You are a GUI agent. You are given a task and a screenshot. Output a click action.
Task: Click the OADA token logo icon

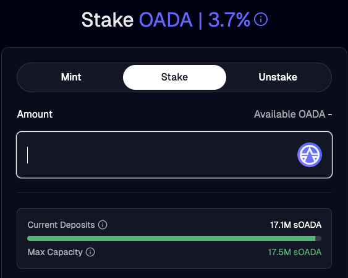coord(310,155)
